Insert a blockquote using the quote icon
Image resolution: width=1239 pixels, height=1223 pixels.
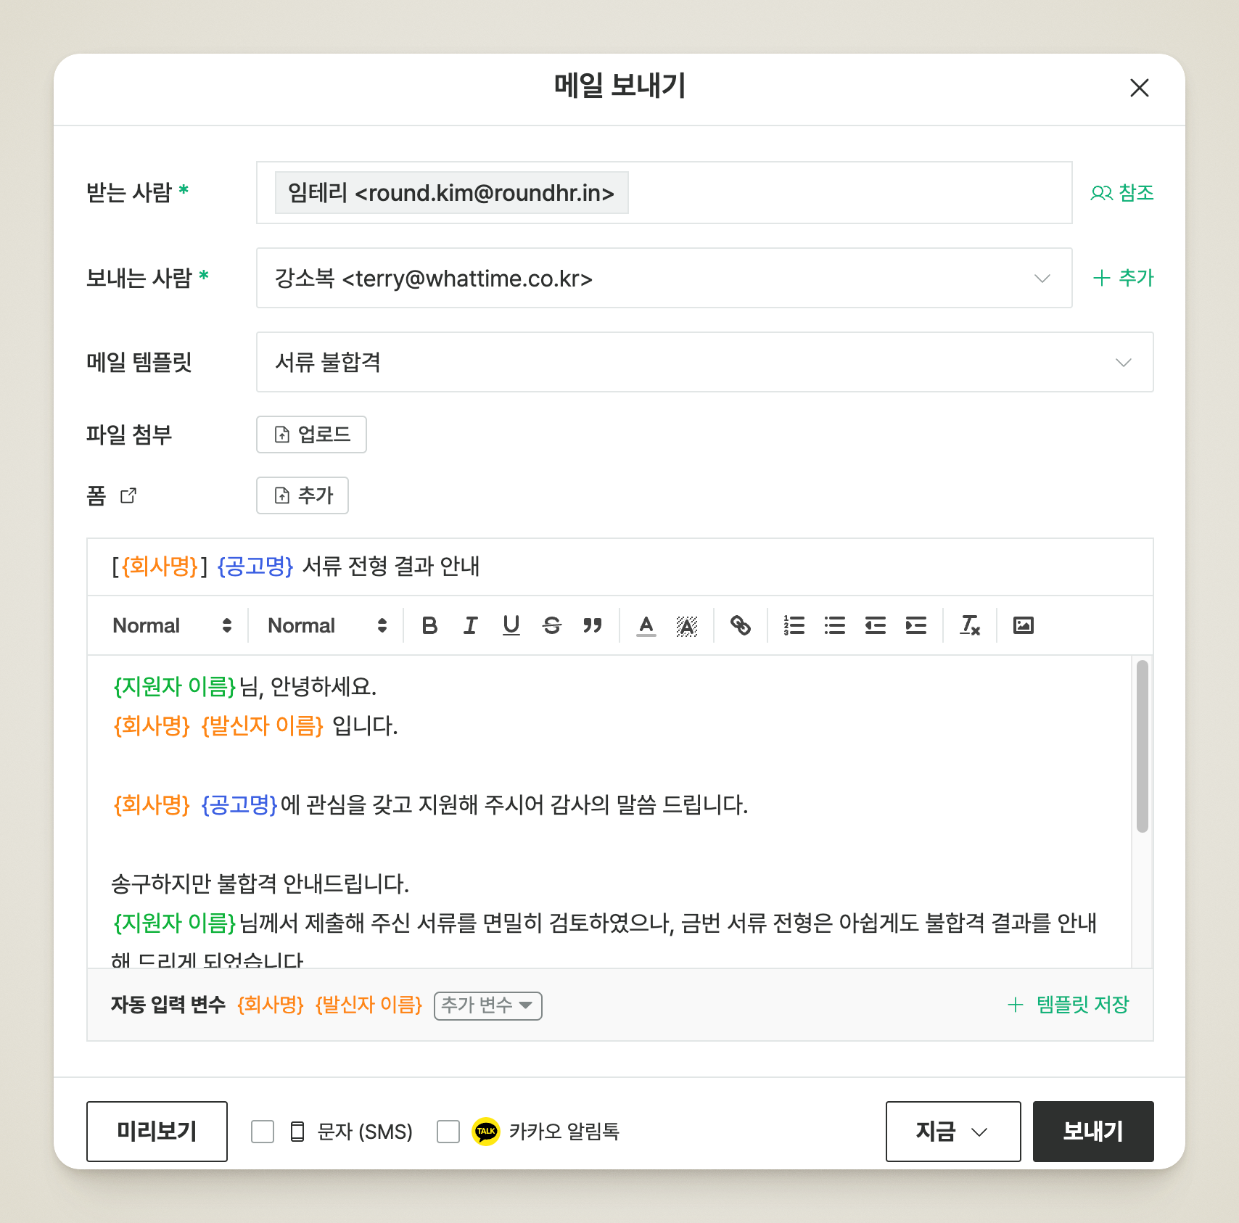592,625
